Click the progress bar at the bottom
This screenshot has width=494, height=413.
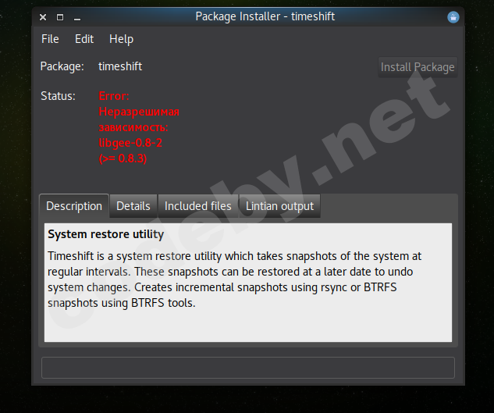click(247, 368)
